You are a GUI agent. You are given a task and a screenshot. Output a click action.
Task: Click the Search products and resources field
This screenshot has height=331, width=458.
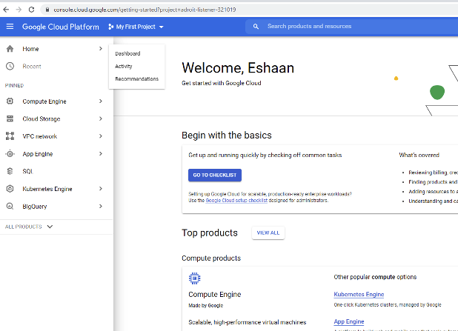pos(351,27)
